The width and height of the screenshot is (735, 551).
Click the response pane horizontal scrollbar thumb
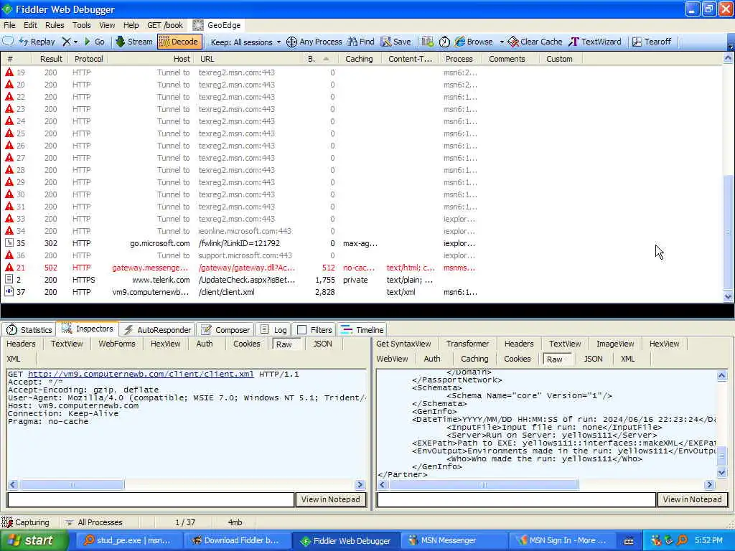[x=484, y=485]
